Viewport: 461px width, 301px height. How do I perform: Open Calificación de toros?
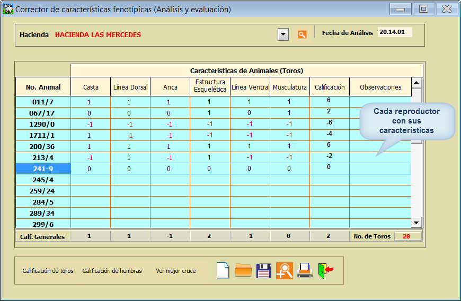[x=48, y=271]
